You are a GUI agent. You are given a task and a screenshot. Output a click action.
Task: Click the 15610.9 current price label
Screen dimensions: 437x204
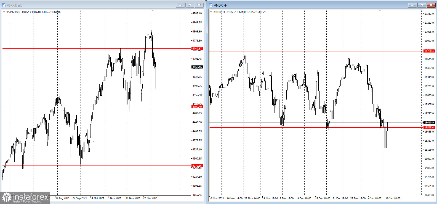pyautogui.click(x=429, y=123)
